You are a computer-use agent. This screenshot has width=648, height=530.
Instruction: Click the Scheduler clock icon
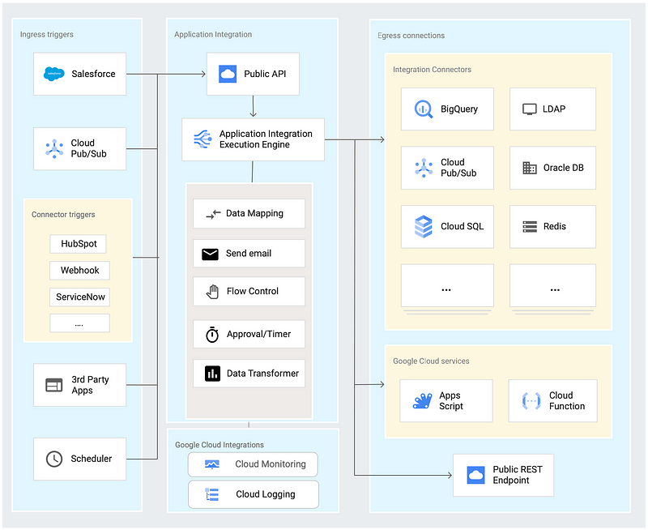pyautogui.click(x=54, y=459)
